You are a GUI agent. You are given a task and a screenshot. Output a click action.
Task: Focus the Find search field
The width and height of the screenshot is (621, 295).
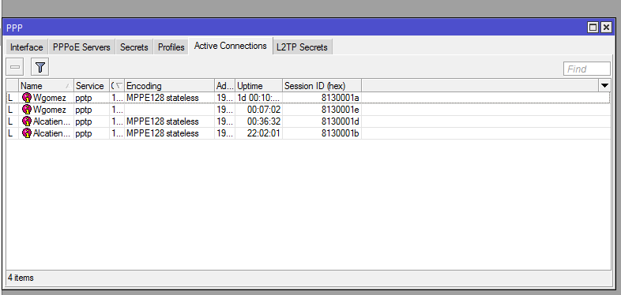click(587, 69)
